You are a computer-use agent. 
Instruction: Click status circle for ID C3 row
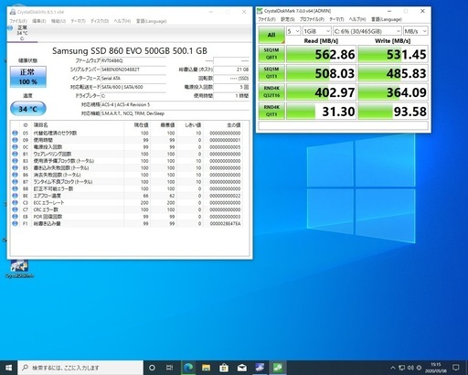point(15,203)
